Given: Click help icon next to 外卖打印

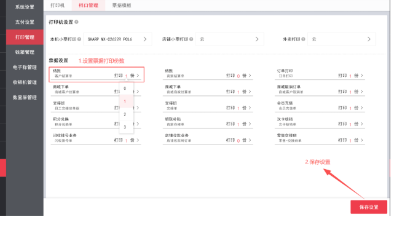Looking at the screenshot, I should coord(303,39).
